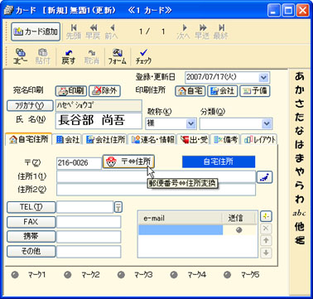
Task: Click the add e-mail icon
Action: 266,217
